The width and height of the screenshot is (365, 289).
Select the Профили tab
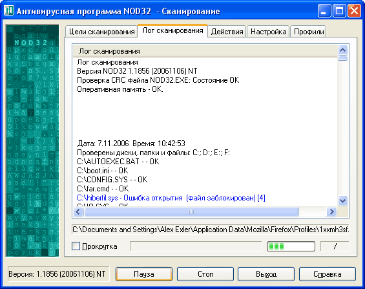[309, 32]
